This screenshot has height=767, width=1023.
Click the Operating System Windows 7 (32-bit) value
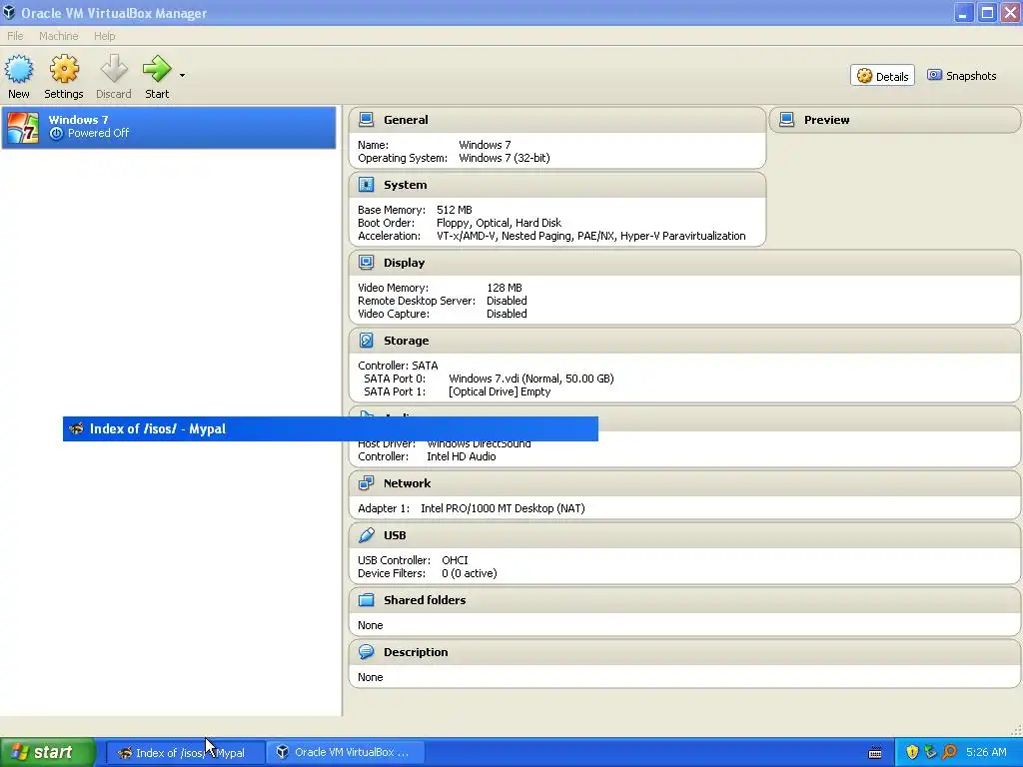[505, 158]
